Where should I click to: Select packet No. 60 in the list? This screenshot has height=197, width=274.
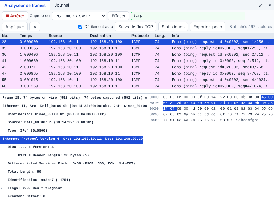click(x=137, y=86)
